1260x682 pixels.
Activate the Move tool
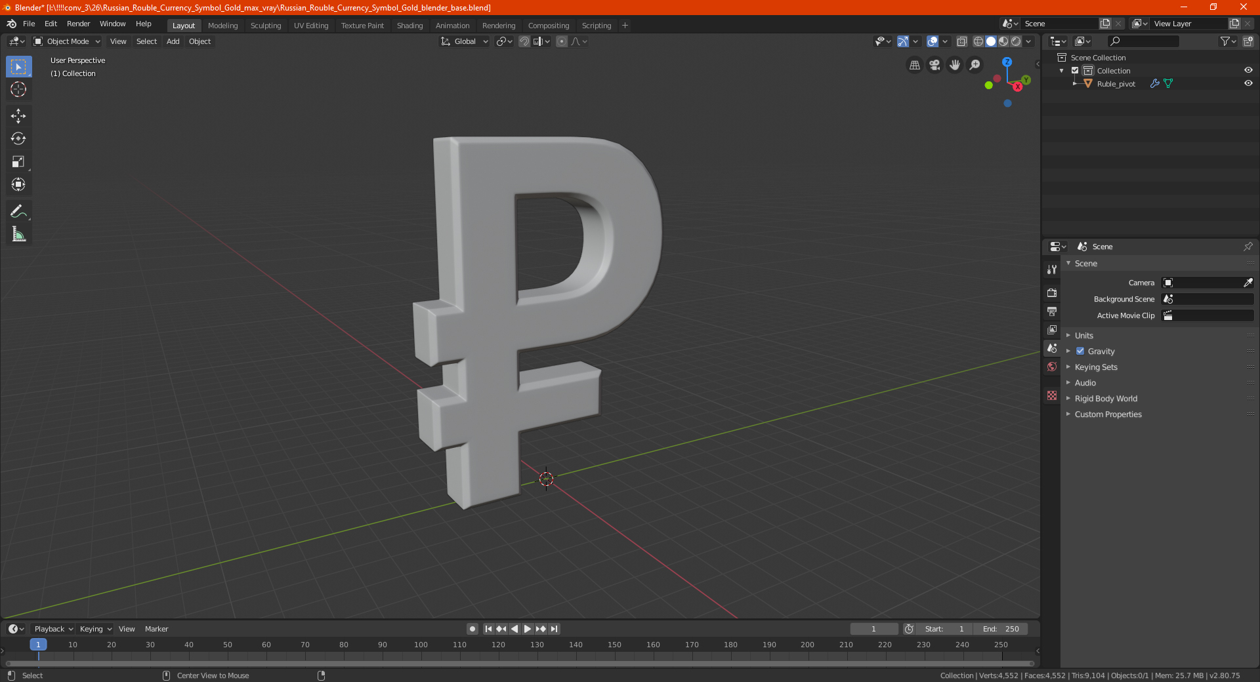pyautogui.click(x=18, y=116)
